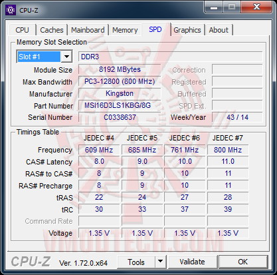Click the tRAS value 22

tap(99, 197)
